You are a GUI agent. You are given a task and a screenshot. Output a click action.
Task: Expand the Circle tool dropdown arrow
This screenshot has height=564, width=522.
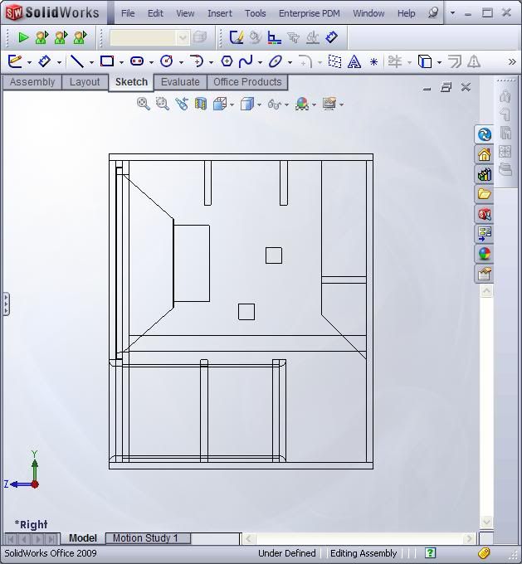point(181,62)
